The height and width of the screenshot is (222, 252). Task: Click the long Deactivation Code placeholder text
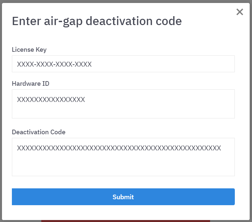(119, 148)
